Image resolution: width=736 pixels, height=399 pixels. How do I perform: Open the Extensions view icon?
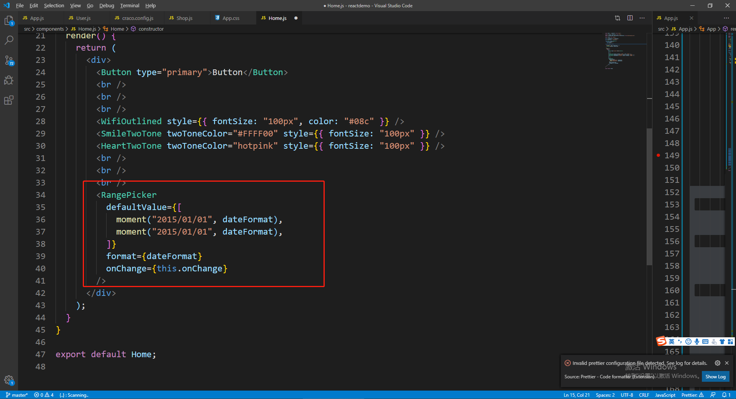(9, 100)
